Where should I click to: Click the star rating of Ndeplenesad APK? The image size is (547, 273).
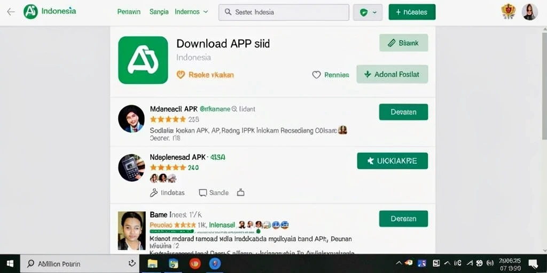pos(168,167)
